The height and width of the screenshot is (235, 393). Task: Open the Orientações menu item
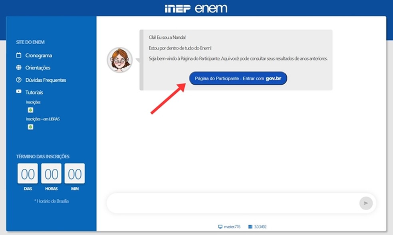pos(38,67)
